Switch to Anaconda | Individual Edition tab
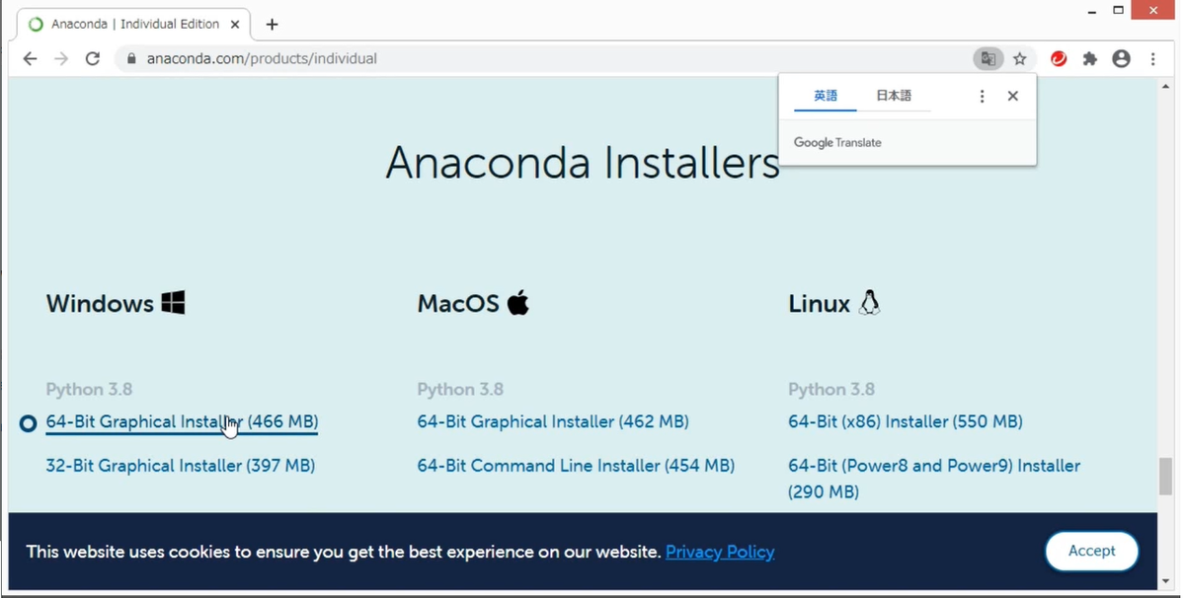The height and width of the screenshot is (598, 1185). (x=135, y=24)
